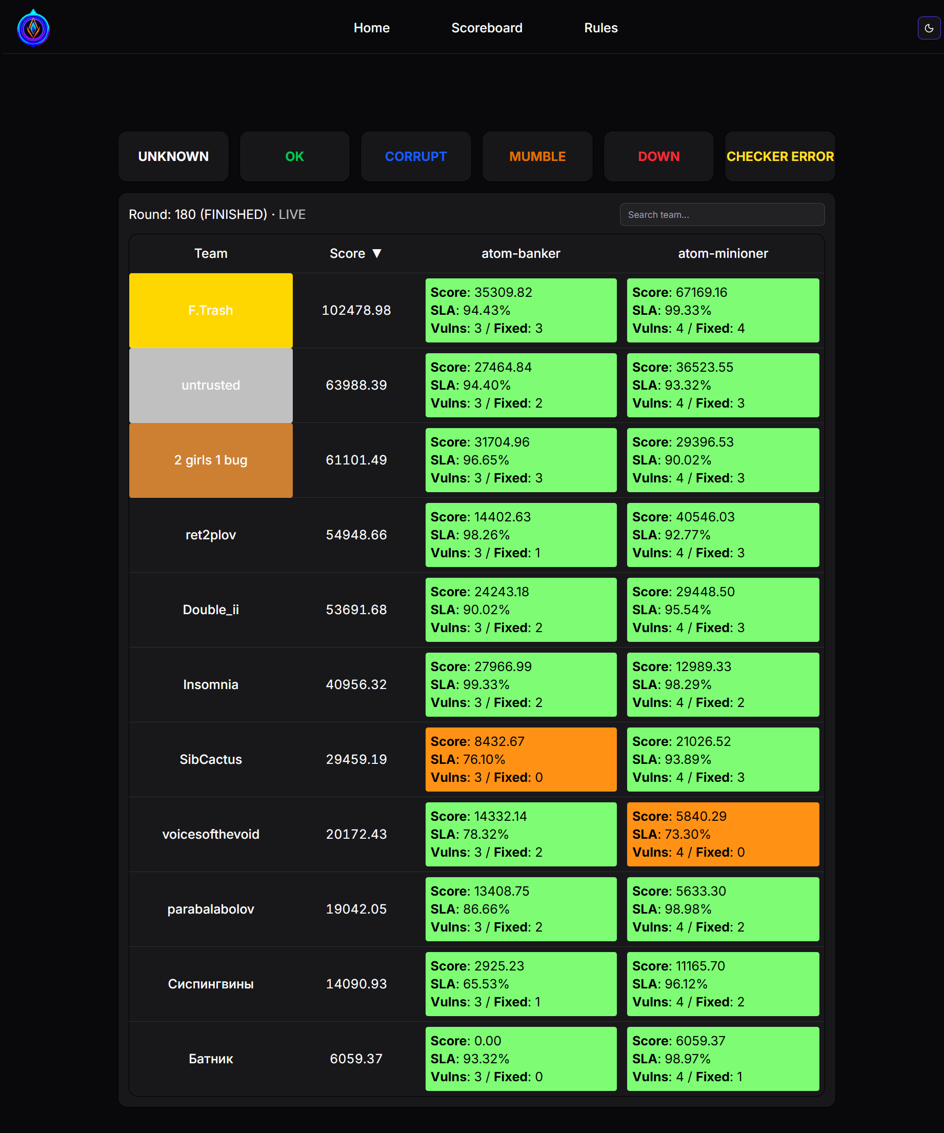Click the site logo icon

(33, 28)
